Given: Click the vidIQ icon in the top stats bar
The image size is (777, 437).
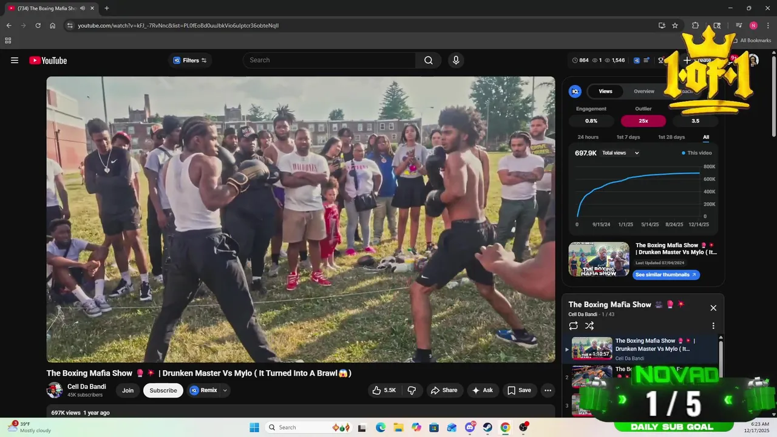Looking at the screenshot, I should pyautogui.click(x=636, y=60).
